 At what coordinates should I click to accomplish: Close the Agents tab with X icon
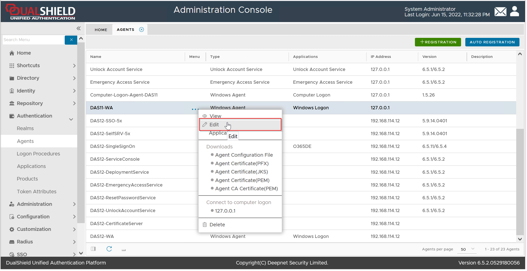pyautogui.click(x=142, y=30)
